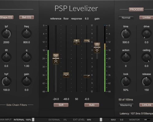Click the time knob
Viewport: 153px width, 122px height.
click(126, 34)
